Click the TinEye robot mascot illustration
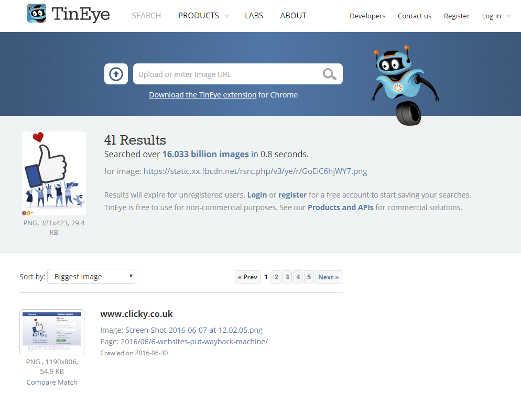 coord(404,85)
